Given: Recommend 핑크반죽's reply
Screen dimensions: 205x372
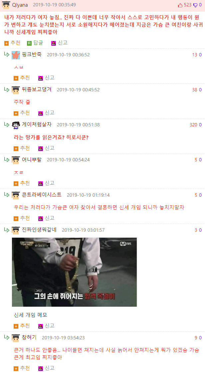Looking at the screenshot, I should pos(22,78).
